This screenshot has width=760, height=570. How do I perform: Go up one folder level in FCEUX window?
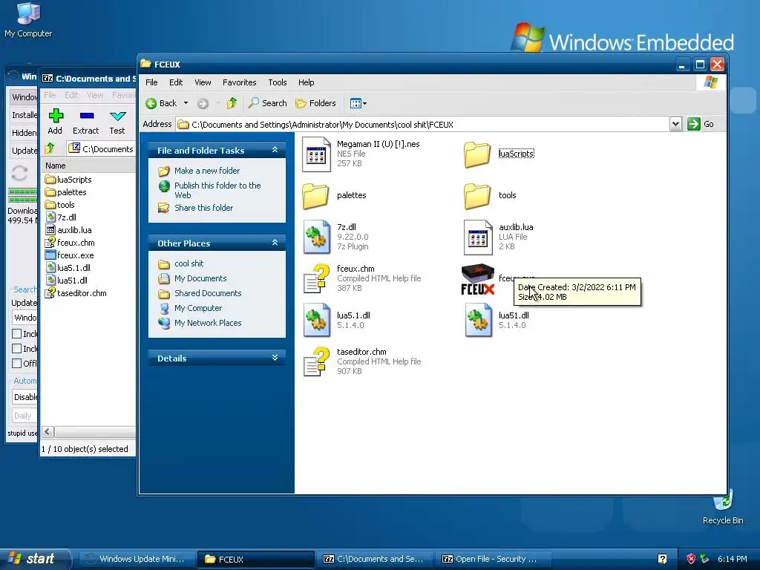click(232, 103)
